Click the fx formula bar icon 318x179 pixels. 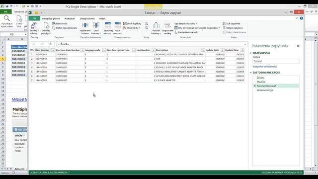pos(50,44)
